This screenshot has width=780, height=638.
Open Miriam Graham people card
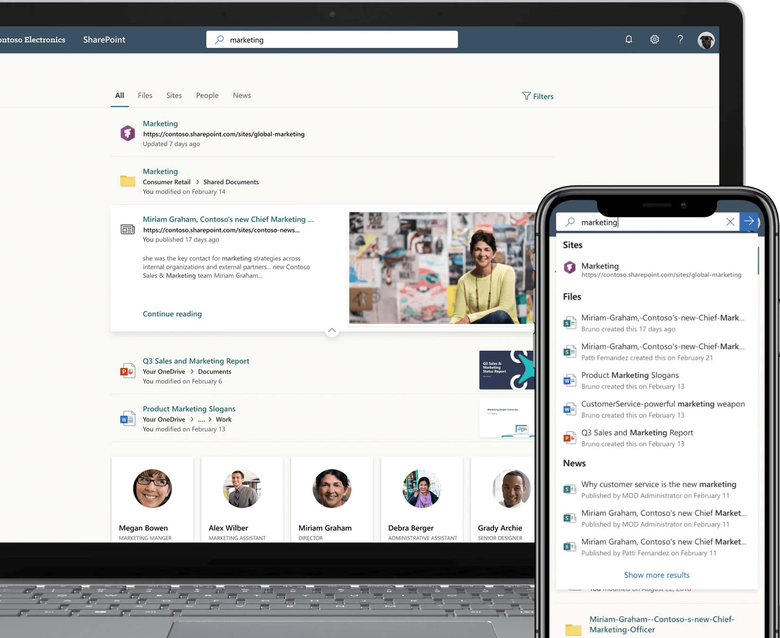point(332,500)
